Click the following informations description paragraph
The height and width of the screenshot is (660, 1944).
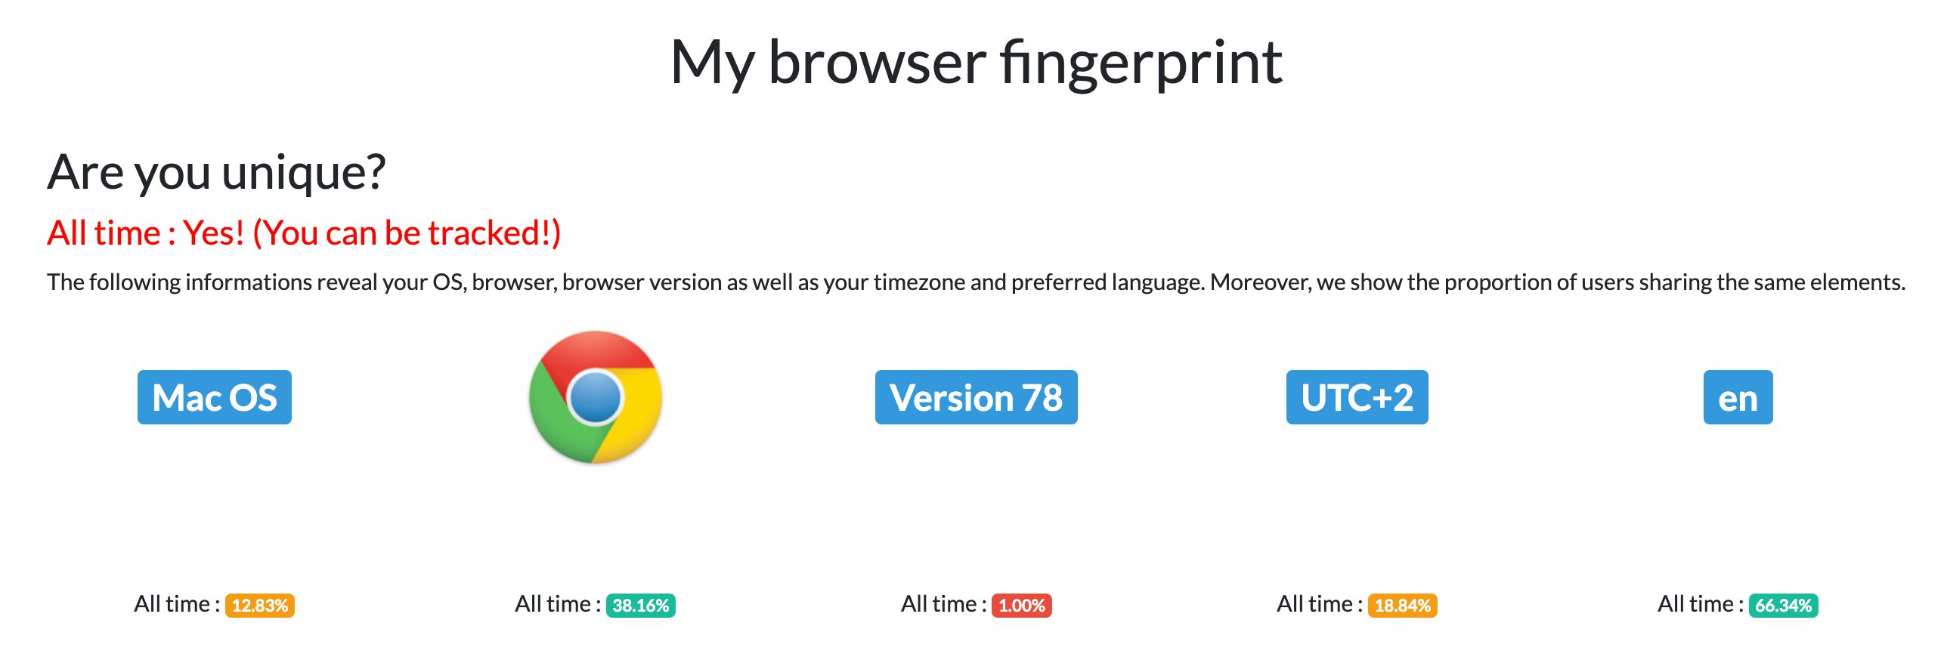click(x=977, y=282)
